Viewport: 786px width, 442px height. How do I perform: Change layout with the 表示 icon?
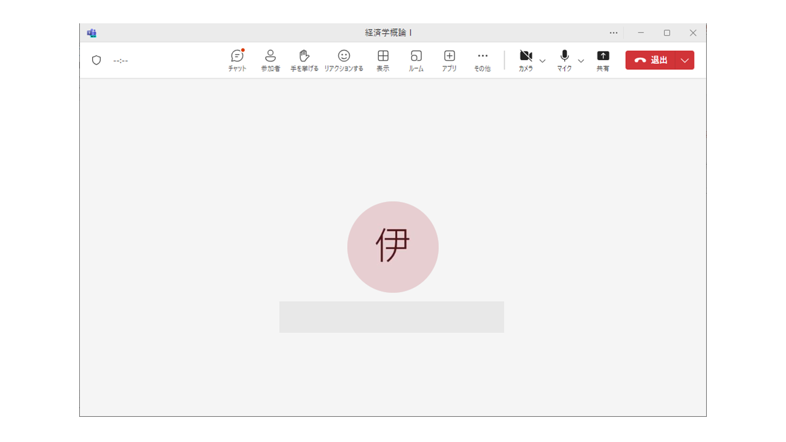pyautogui.click(x=383, y=60)
